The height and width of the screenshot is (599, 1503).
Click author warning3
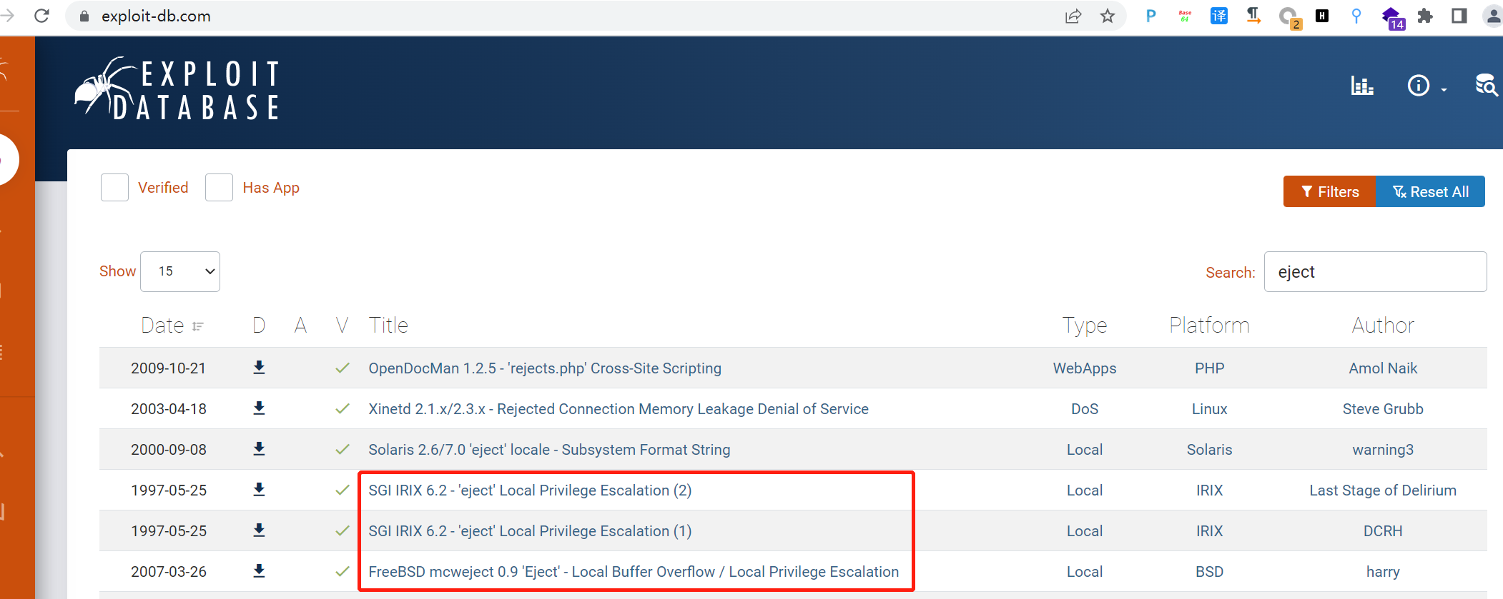pyautogui.click(x=1383, y=450)
